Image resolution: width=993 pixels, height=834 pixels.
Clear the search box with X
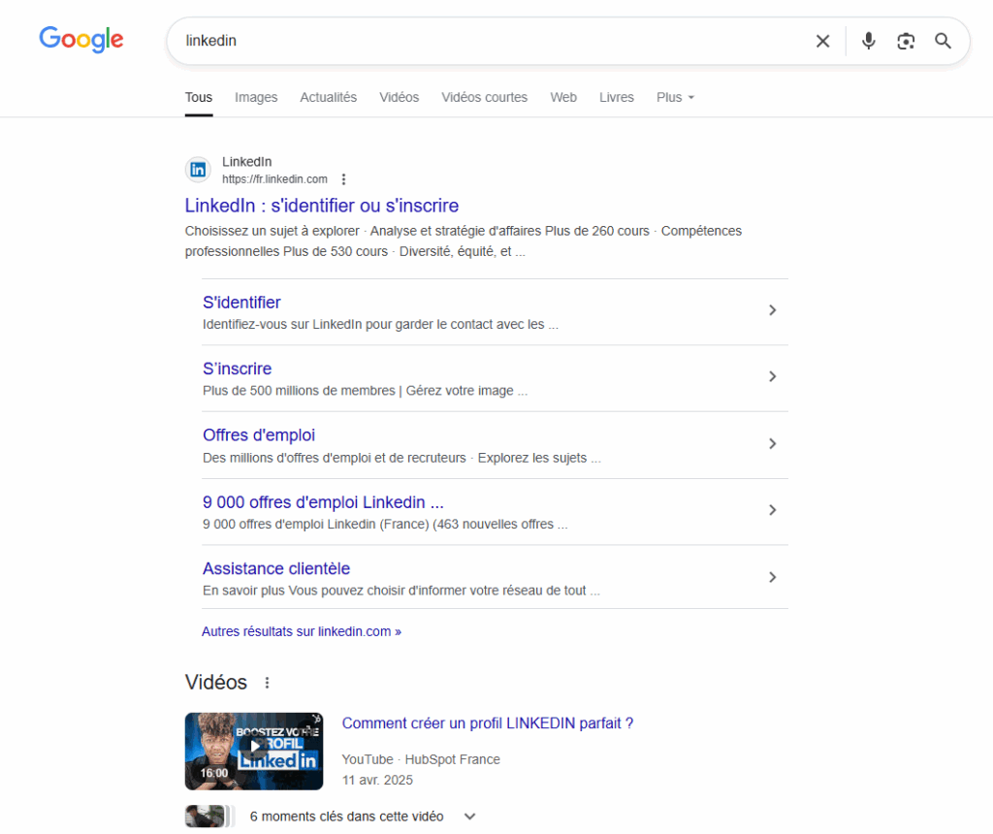[x=822, y=41]
